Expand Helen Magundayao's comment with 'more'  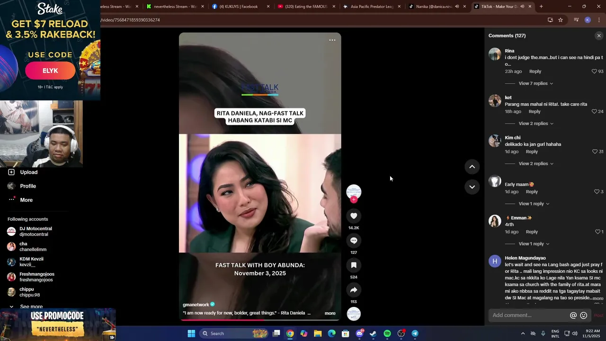pos(598,298)
